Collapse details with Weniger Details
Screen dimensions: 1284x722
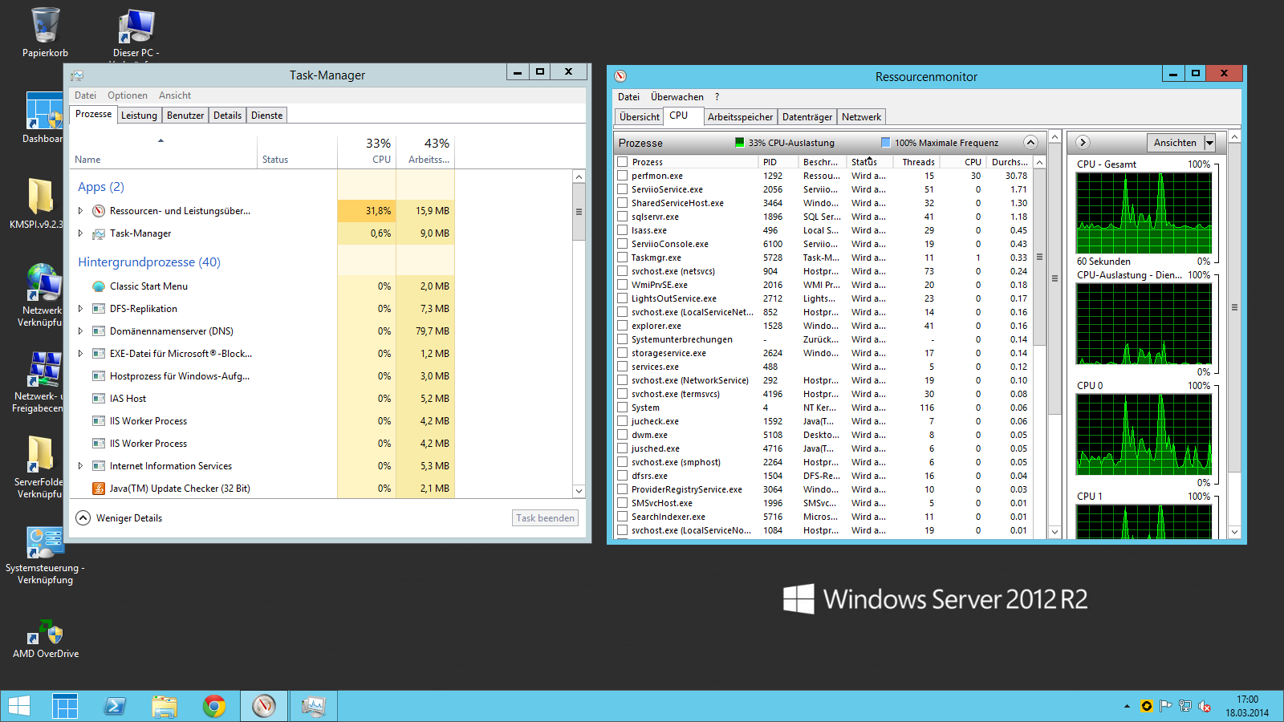[120, 518]
